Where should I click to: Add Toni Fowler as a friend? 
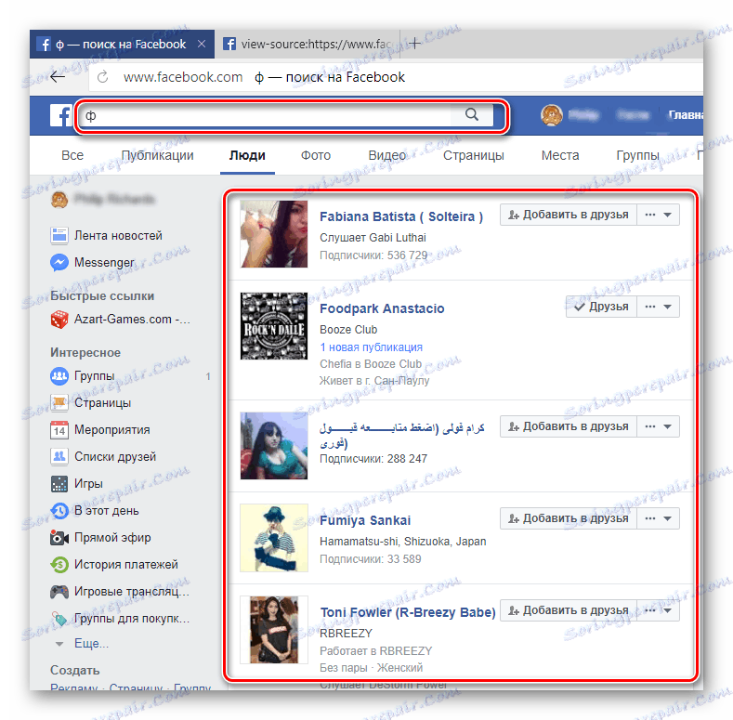[x=569, y=610]
